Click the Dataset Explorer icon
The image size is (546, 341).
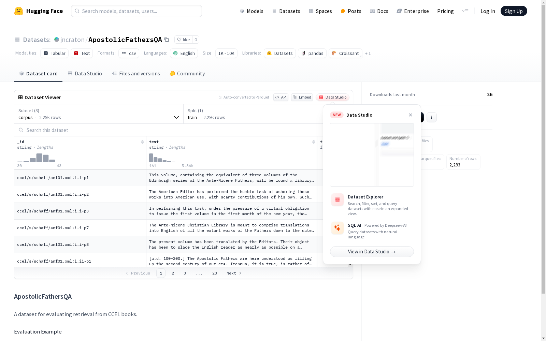[x=337, y=200]
